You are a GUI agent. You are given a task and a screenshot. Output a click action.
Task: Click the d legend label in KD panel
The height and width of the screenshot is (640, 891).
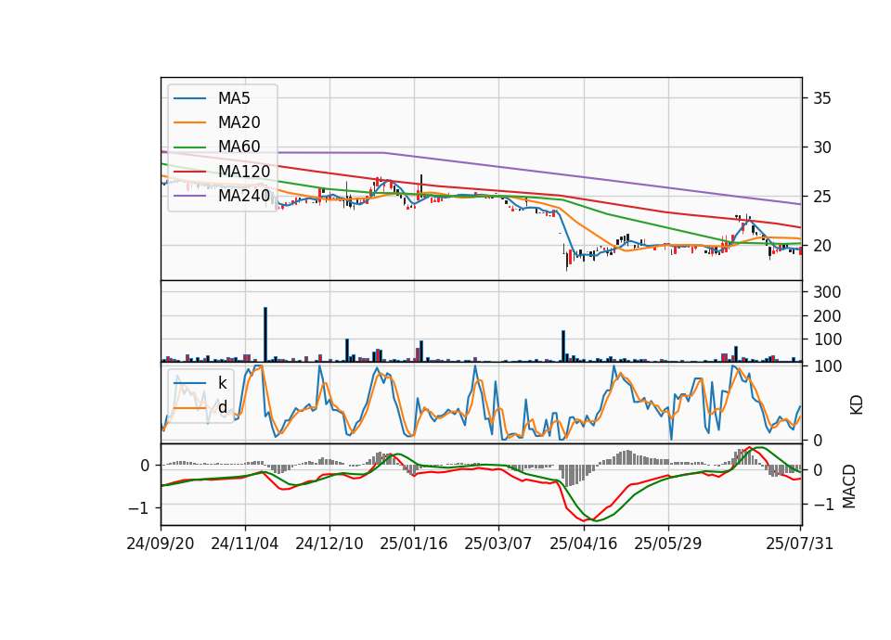pos(222,406)
